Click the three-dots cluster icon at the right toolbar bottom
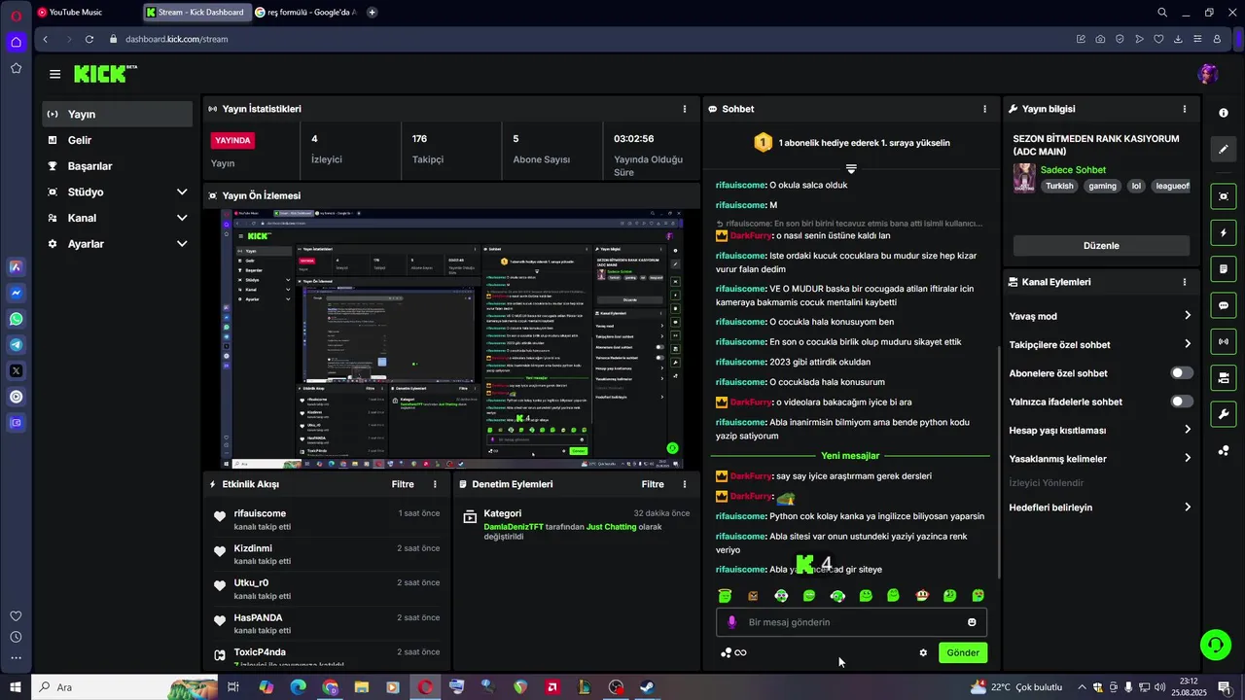Viewport: 1245px width, 700px height. (x=1224, y=450)
